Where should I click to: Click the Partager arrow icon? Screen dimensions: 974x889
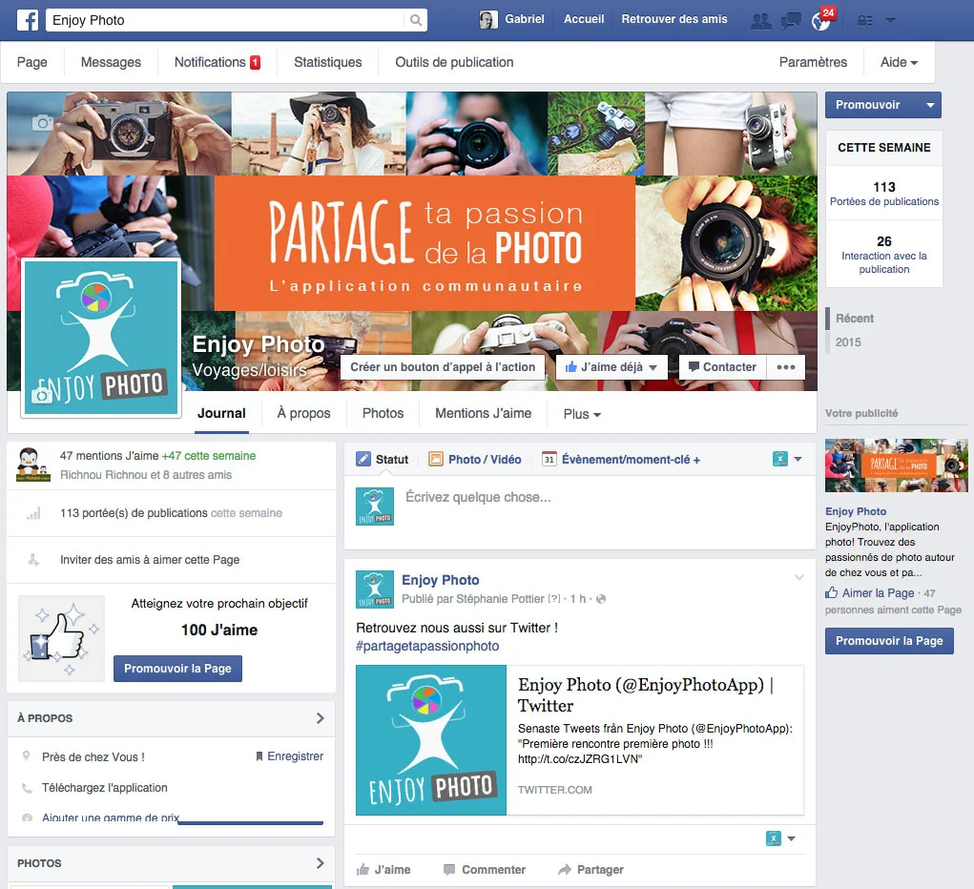click(x=564, y=869)
